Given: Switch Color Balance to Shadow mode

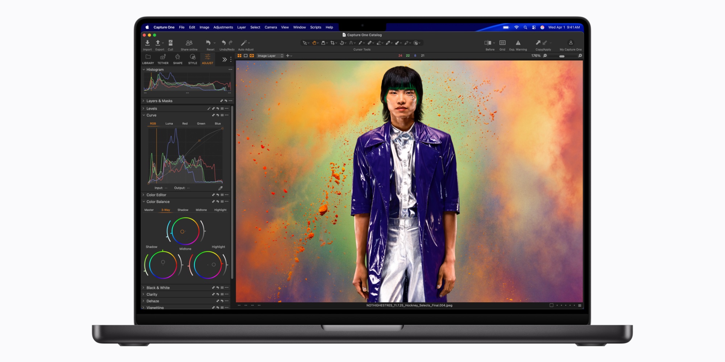Looking at the screenshot, I should pos(183,210).
